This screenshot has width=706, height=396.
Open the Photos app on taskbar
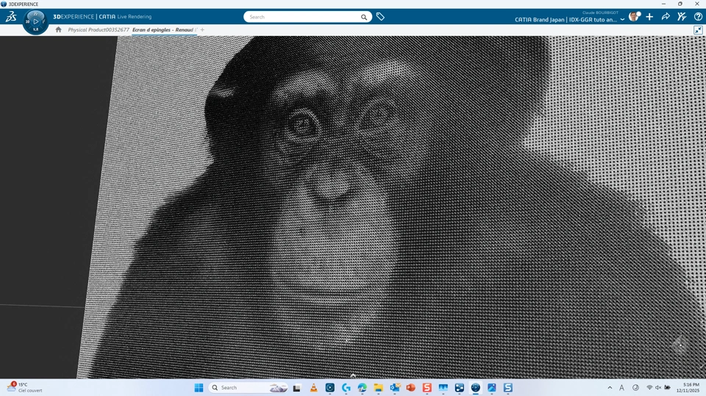pos(492,387)
